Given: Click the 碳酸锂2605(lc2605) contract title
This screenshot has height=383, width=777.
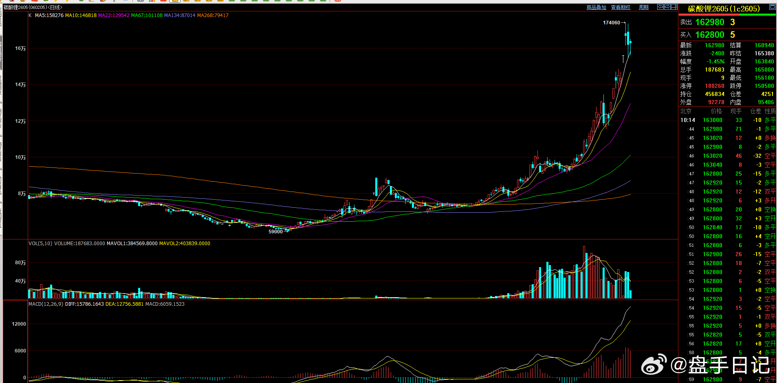Looking at the screenshot, I should click(x=724, y=9).
